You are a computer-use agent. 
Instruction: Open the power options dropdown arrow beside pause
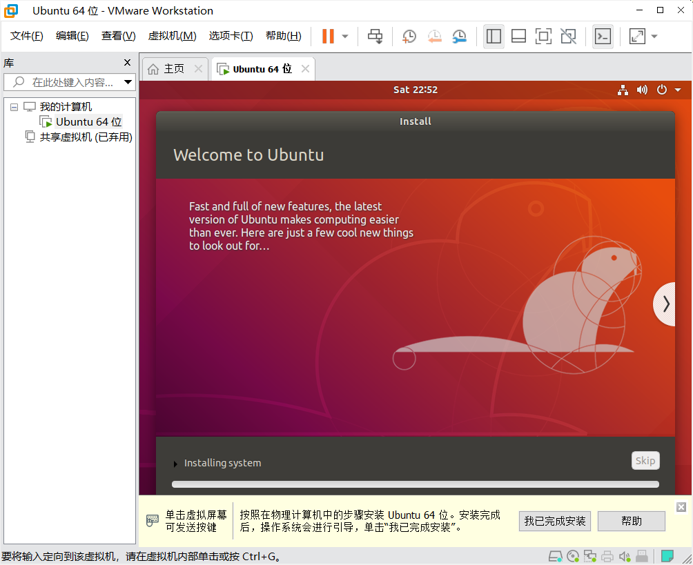pyautogui.click(x=345, y=37)
